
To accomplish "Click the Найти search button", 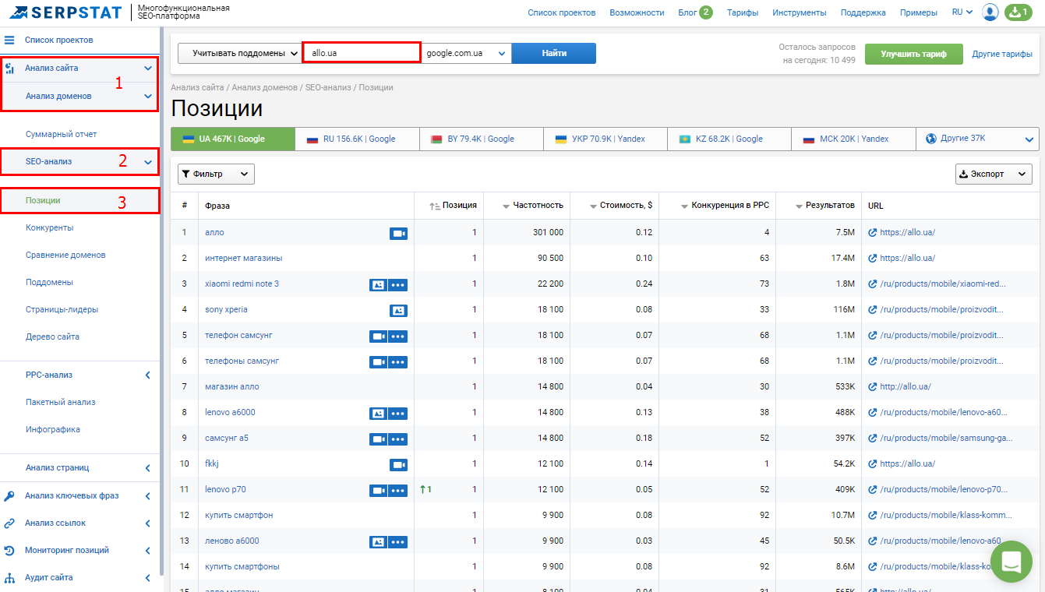I will pyautogui.click(x=554, y=53).
